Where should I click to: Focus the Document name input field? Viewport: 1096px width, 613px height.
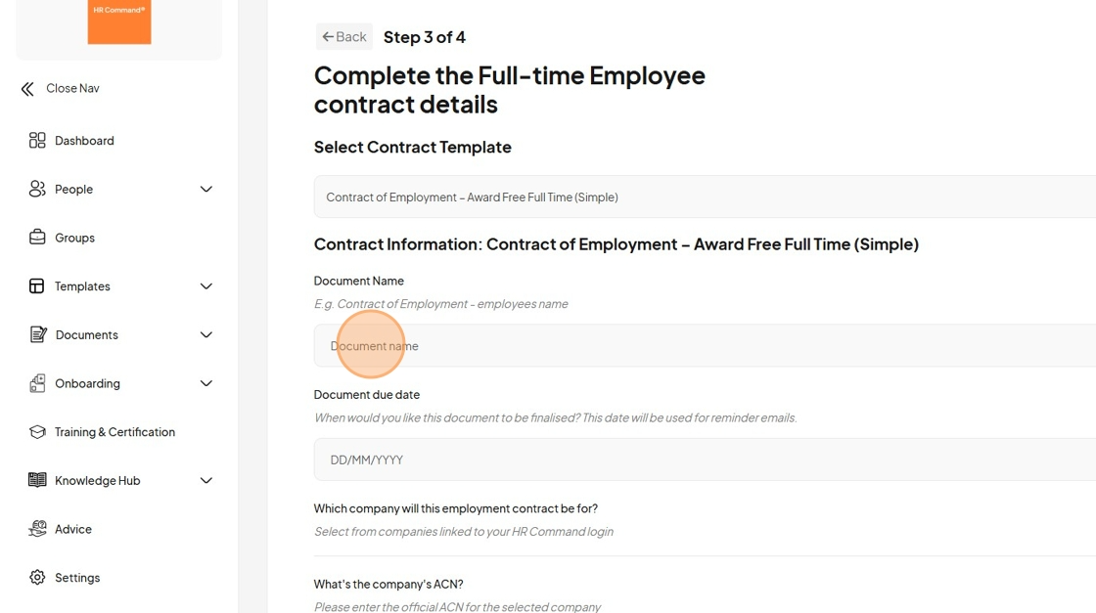(705, 345)
